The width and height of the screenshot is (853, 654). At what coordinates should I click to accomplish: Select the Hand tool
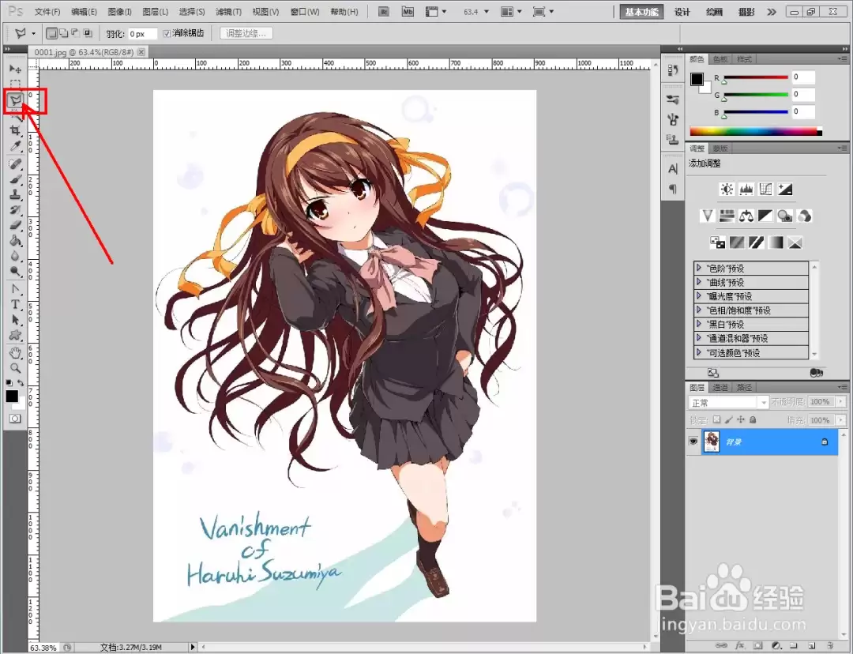click(x=15, y=352)
